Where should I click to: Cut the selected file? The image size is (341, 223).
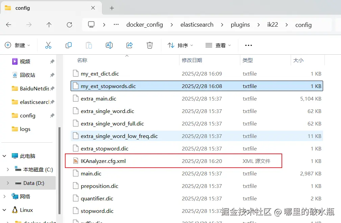pyautogui.click(x=48, y=45)
